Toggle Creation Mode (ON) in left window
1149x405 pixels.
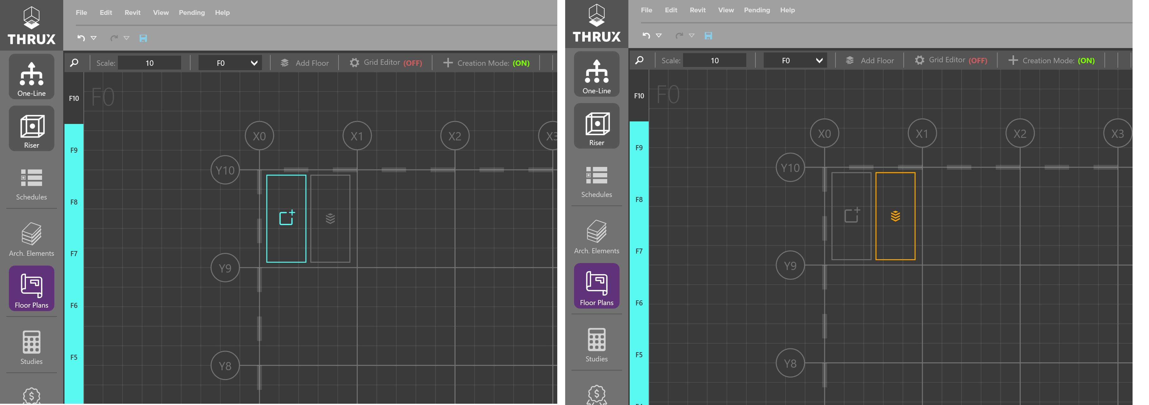(x=486, y=63)
